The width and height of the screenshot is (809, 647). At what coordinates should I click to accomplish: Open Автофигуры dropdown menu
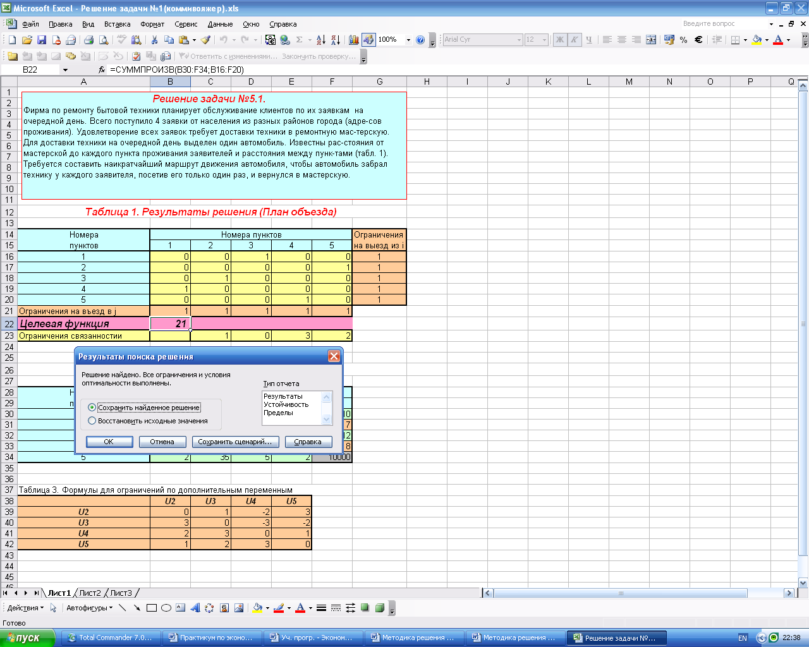tap(89, 608)
